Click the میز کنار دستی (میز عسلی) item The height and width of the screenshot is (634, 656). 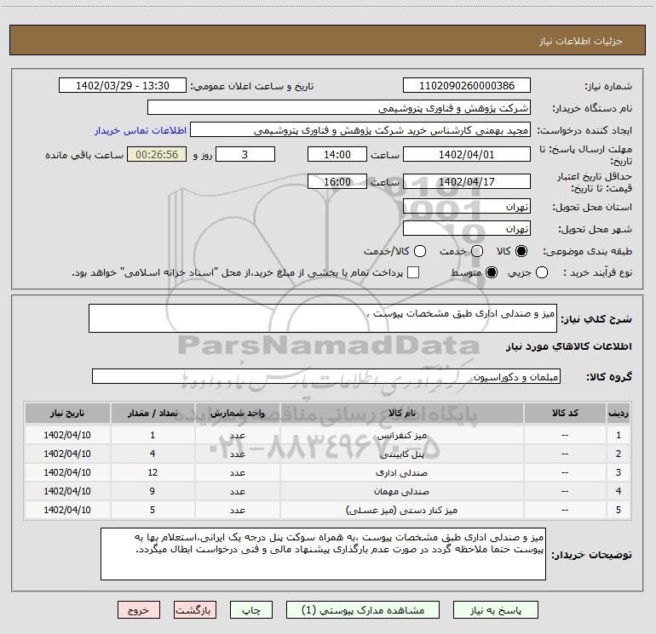click(x=401, y=511)
